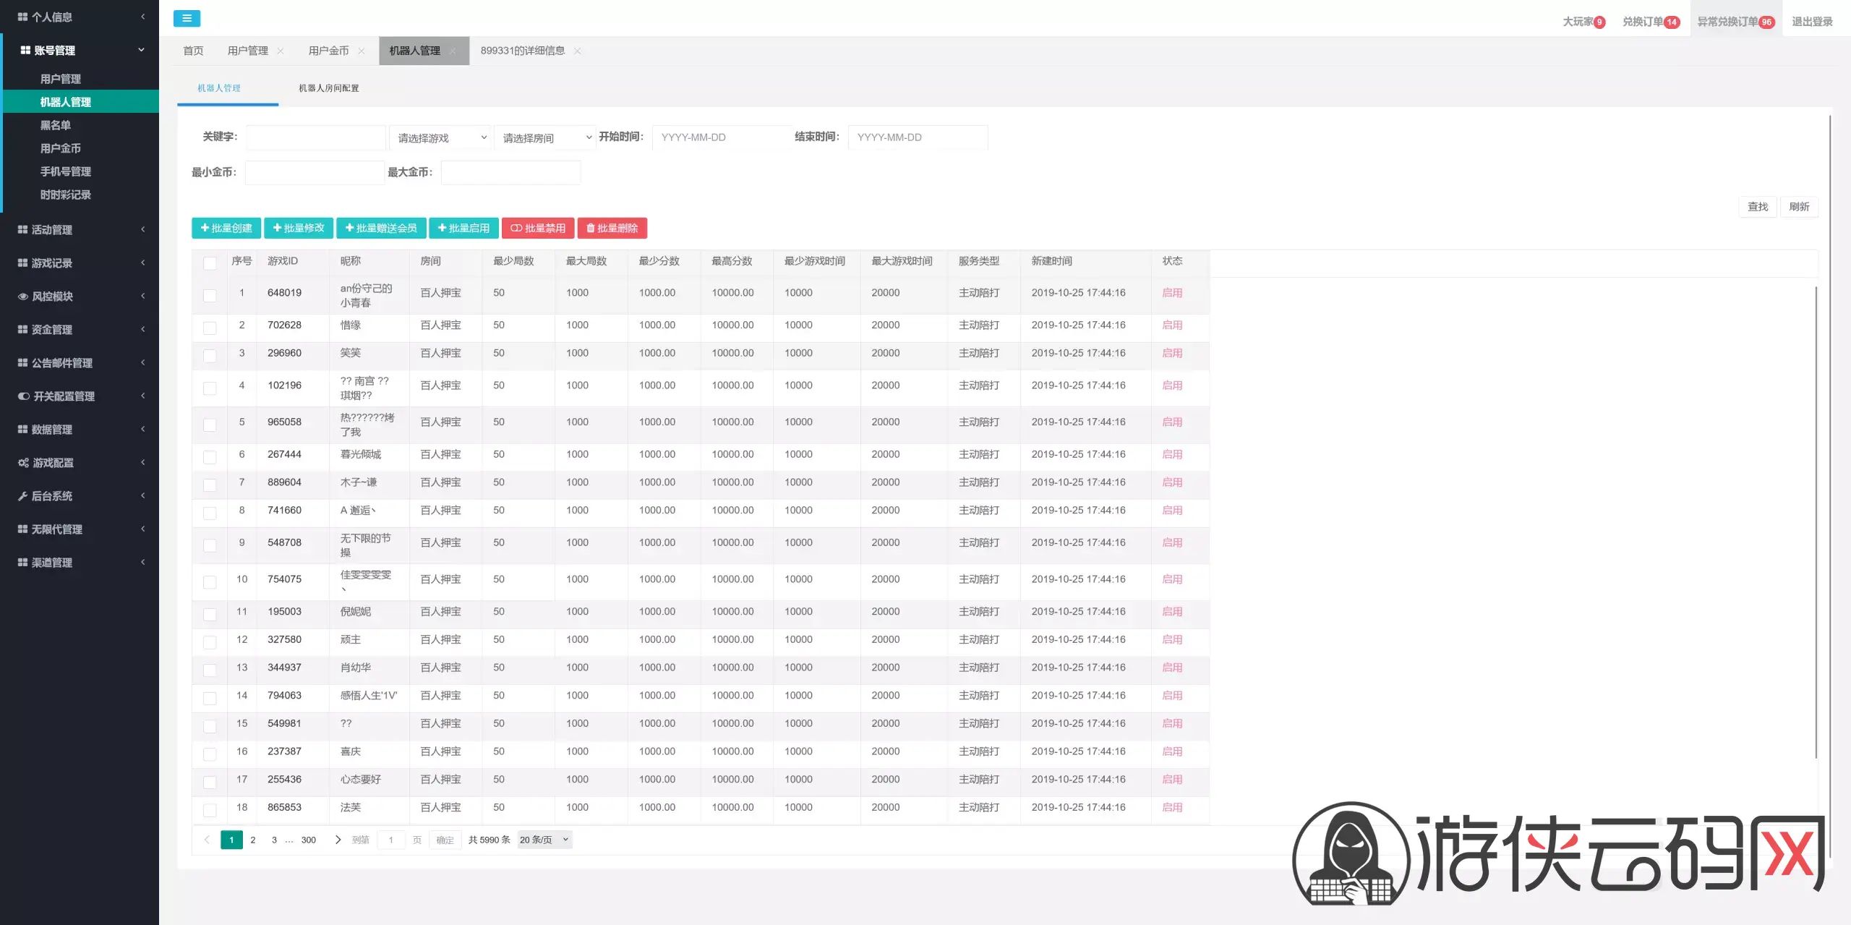The height and width of the screenshot is (925, 1851).
Task: Check the row for game ID 965058
Action: click(x=210, y=425)
